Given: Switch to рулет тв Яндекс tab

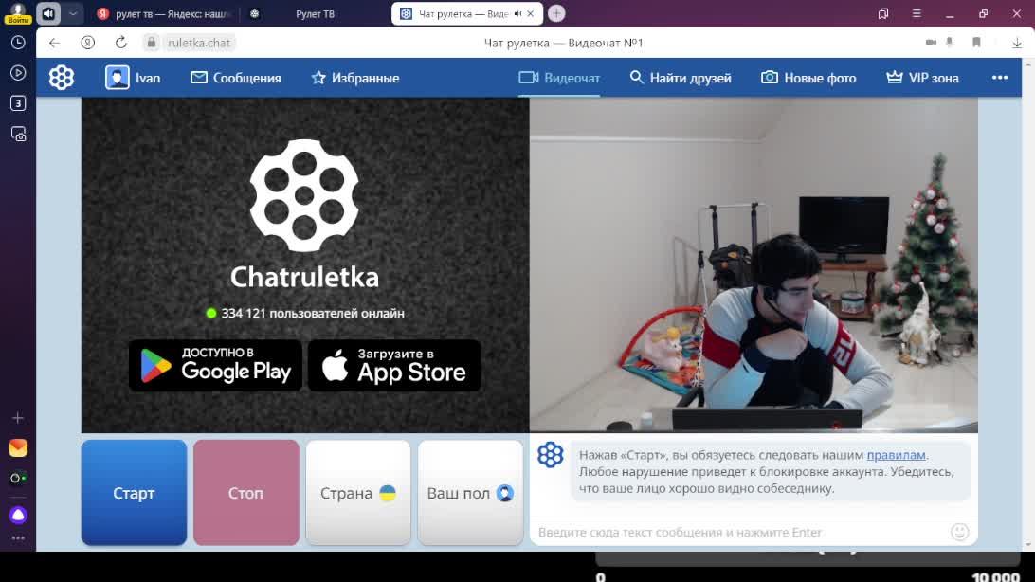Looking at the screenshot, I should point(162,14).
